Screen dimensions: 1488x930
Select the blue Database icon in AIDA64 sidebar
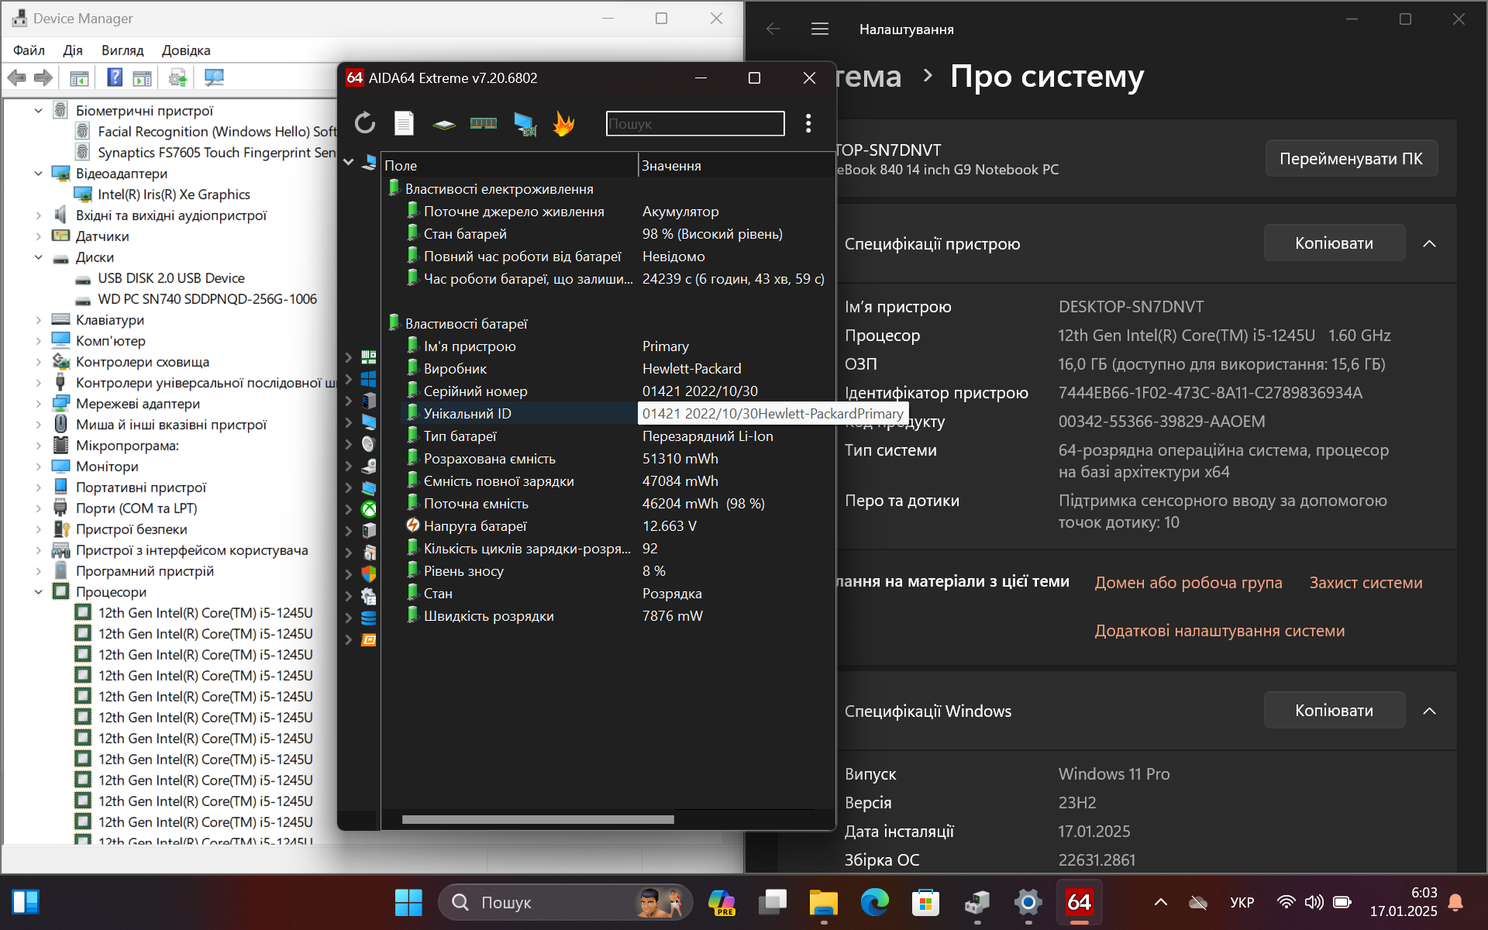tap(369, 618)
